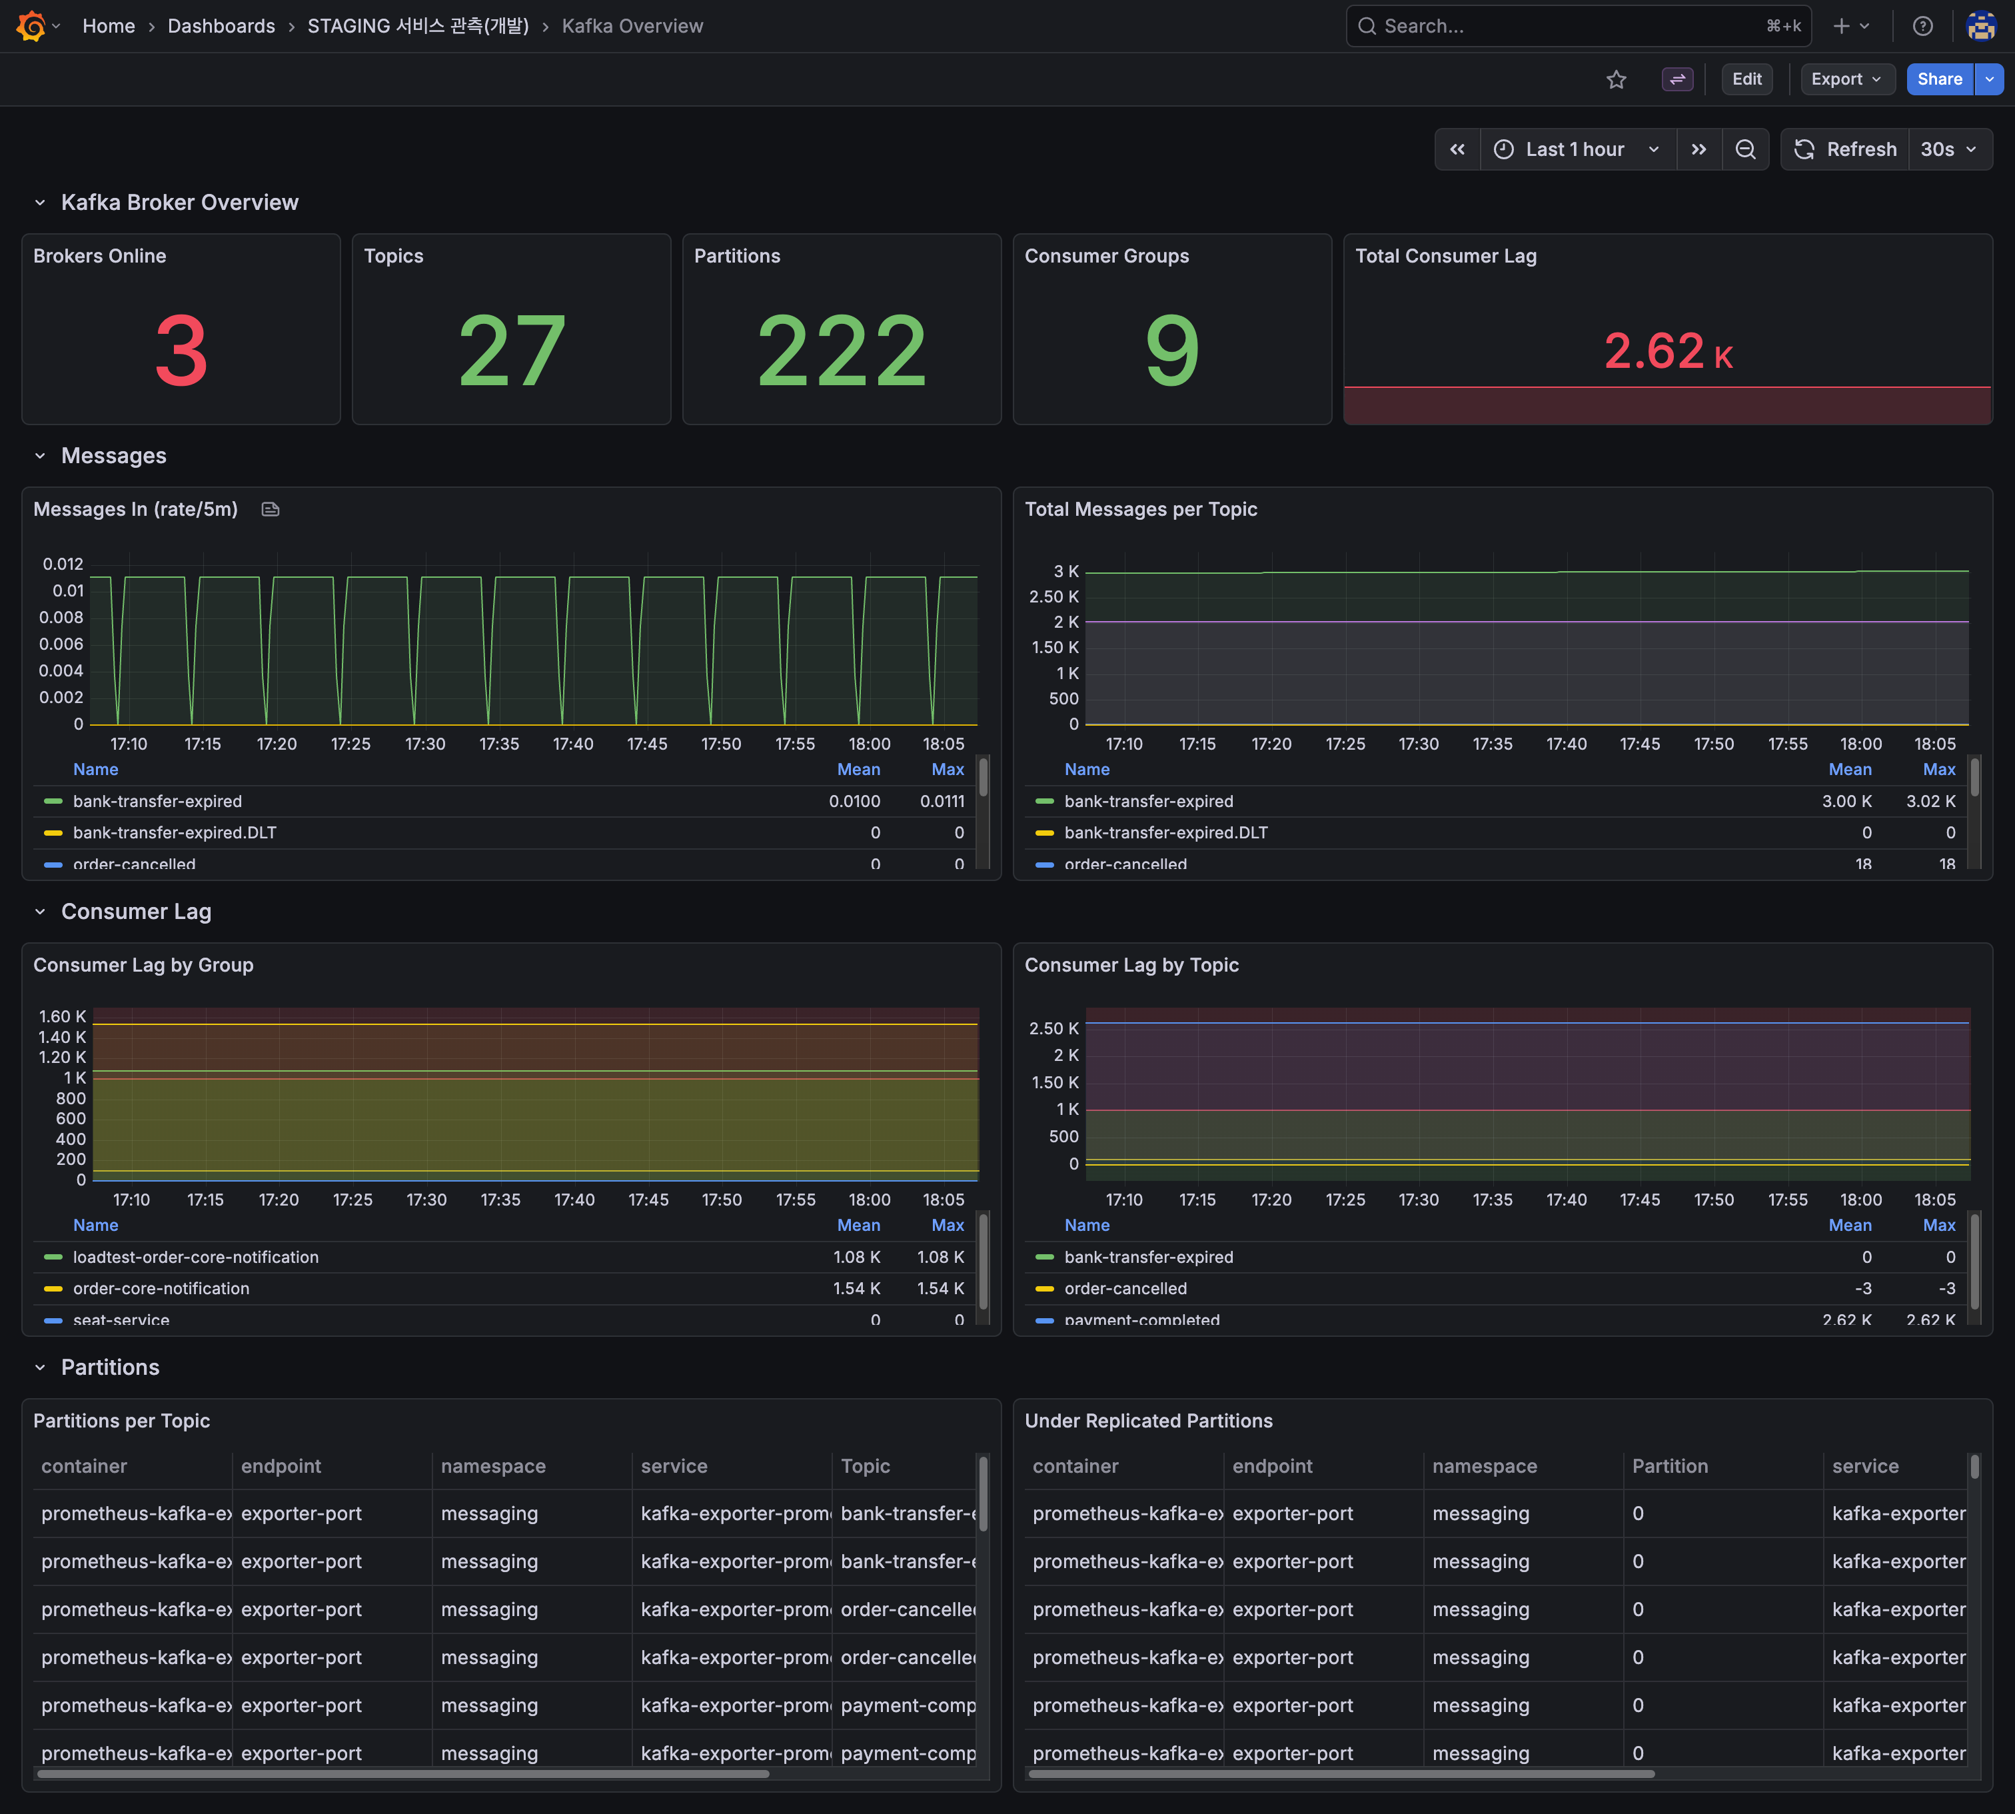Open the user profile avatar
The width and height of the screenshot is (2015, 1814).
[1980, 26]
